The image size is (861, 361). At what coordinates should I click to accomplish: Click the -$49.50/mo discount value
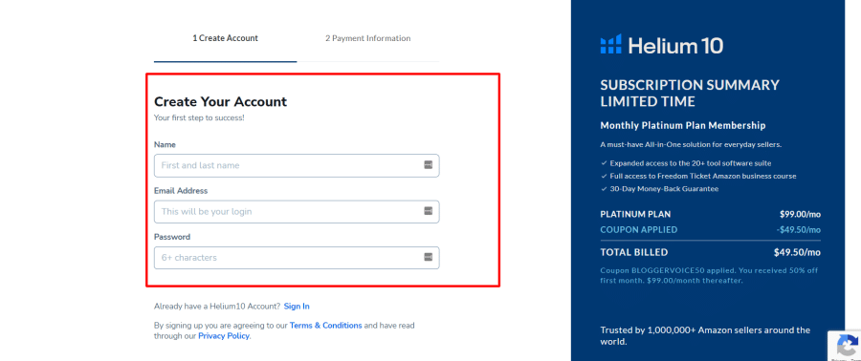[x=799, y=229]
